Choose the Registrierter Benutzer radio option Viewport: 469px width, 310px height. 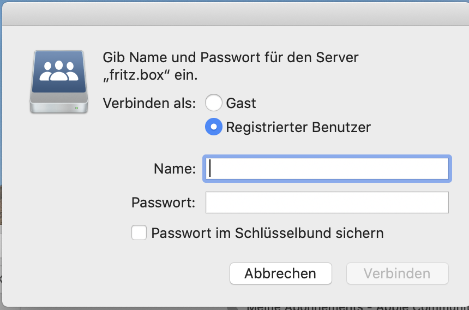click(213, 127)
